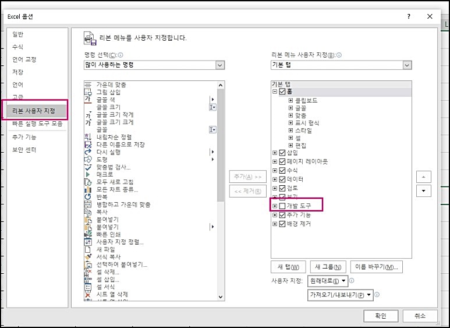Click the 그림 삽입 command icon
This screenshot has width=450, height=328.
point(88,92)
